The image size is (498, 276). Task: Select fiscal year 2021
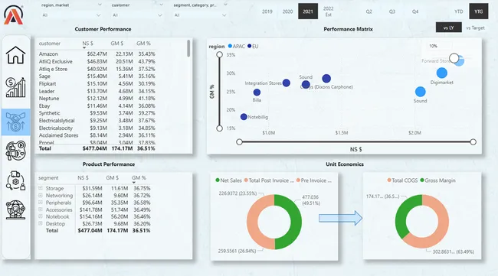(308, 11)
